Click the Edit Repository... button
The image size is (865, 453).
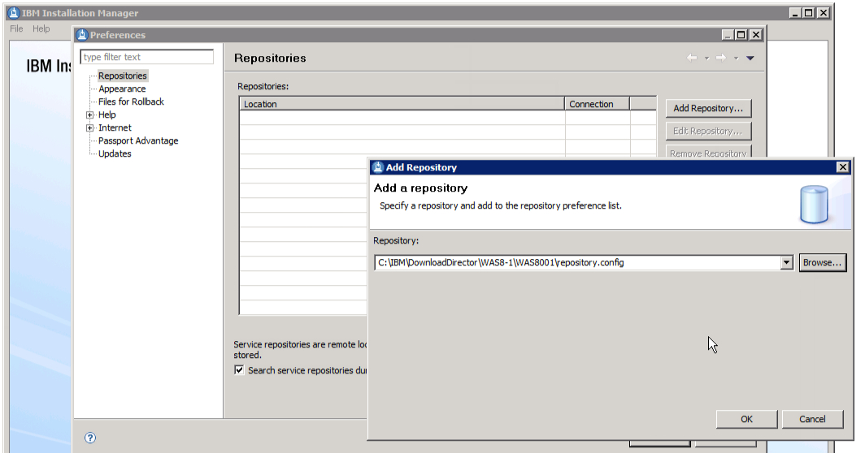click(x=708, y=132)
